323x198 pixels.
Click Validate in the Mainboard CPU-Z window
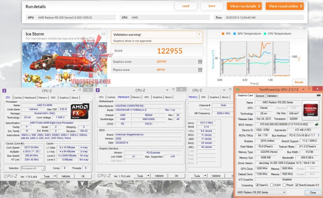(159, 176)
